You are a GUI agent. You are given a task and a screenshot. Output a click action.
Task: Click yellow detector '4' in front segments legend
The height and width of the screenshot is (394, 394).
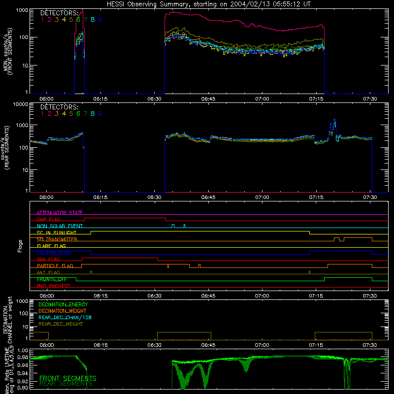[x=64, y=20]
